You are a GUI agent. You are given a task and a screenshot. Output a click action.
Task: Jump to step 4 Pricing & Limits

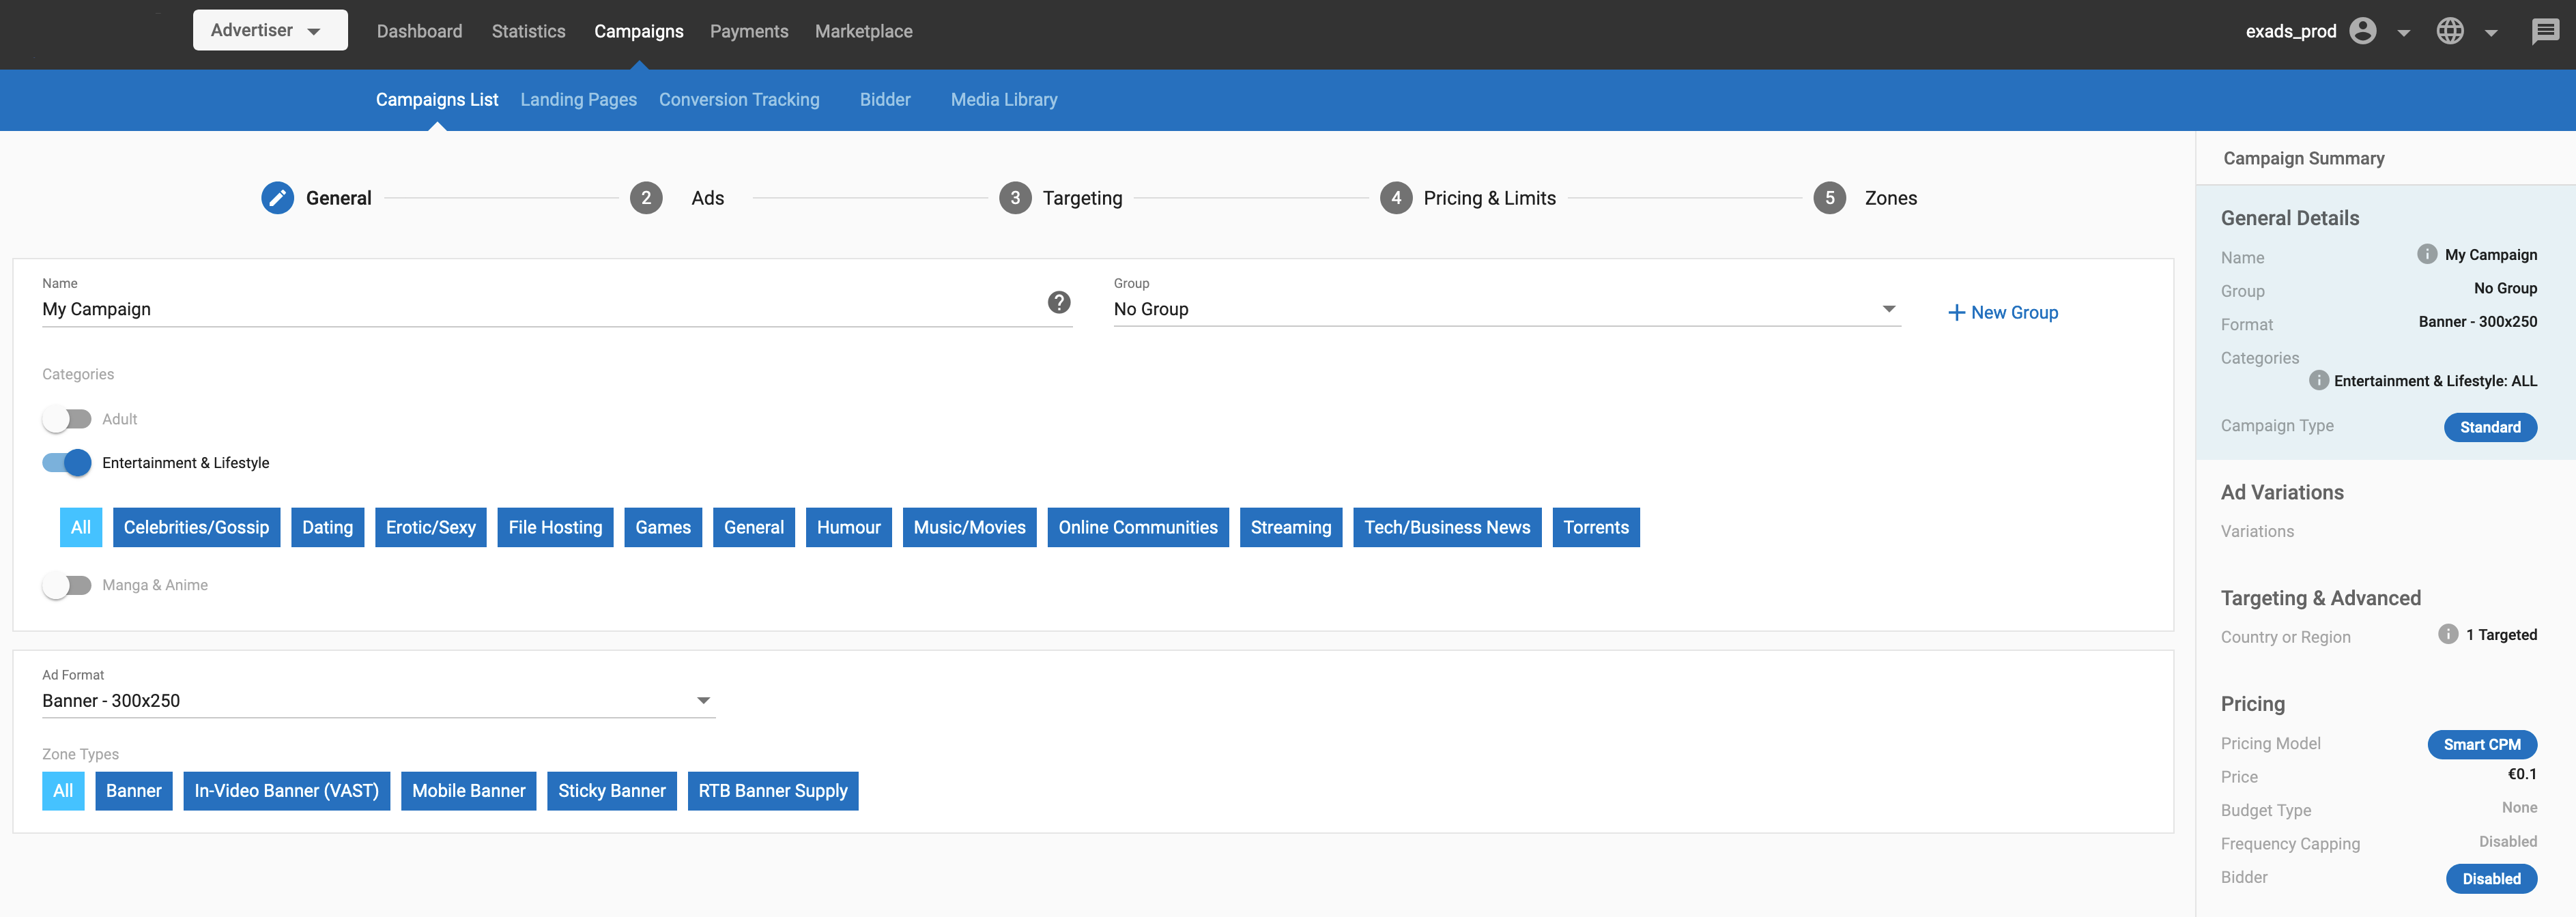click(1488, 198)
